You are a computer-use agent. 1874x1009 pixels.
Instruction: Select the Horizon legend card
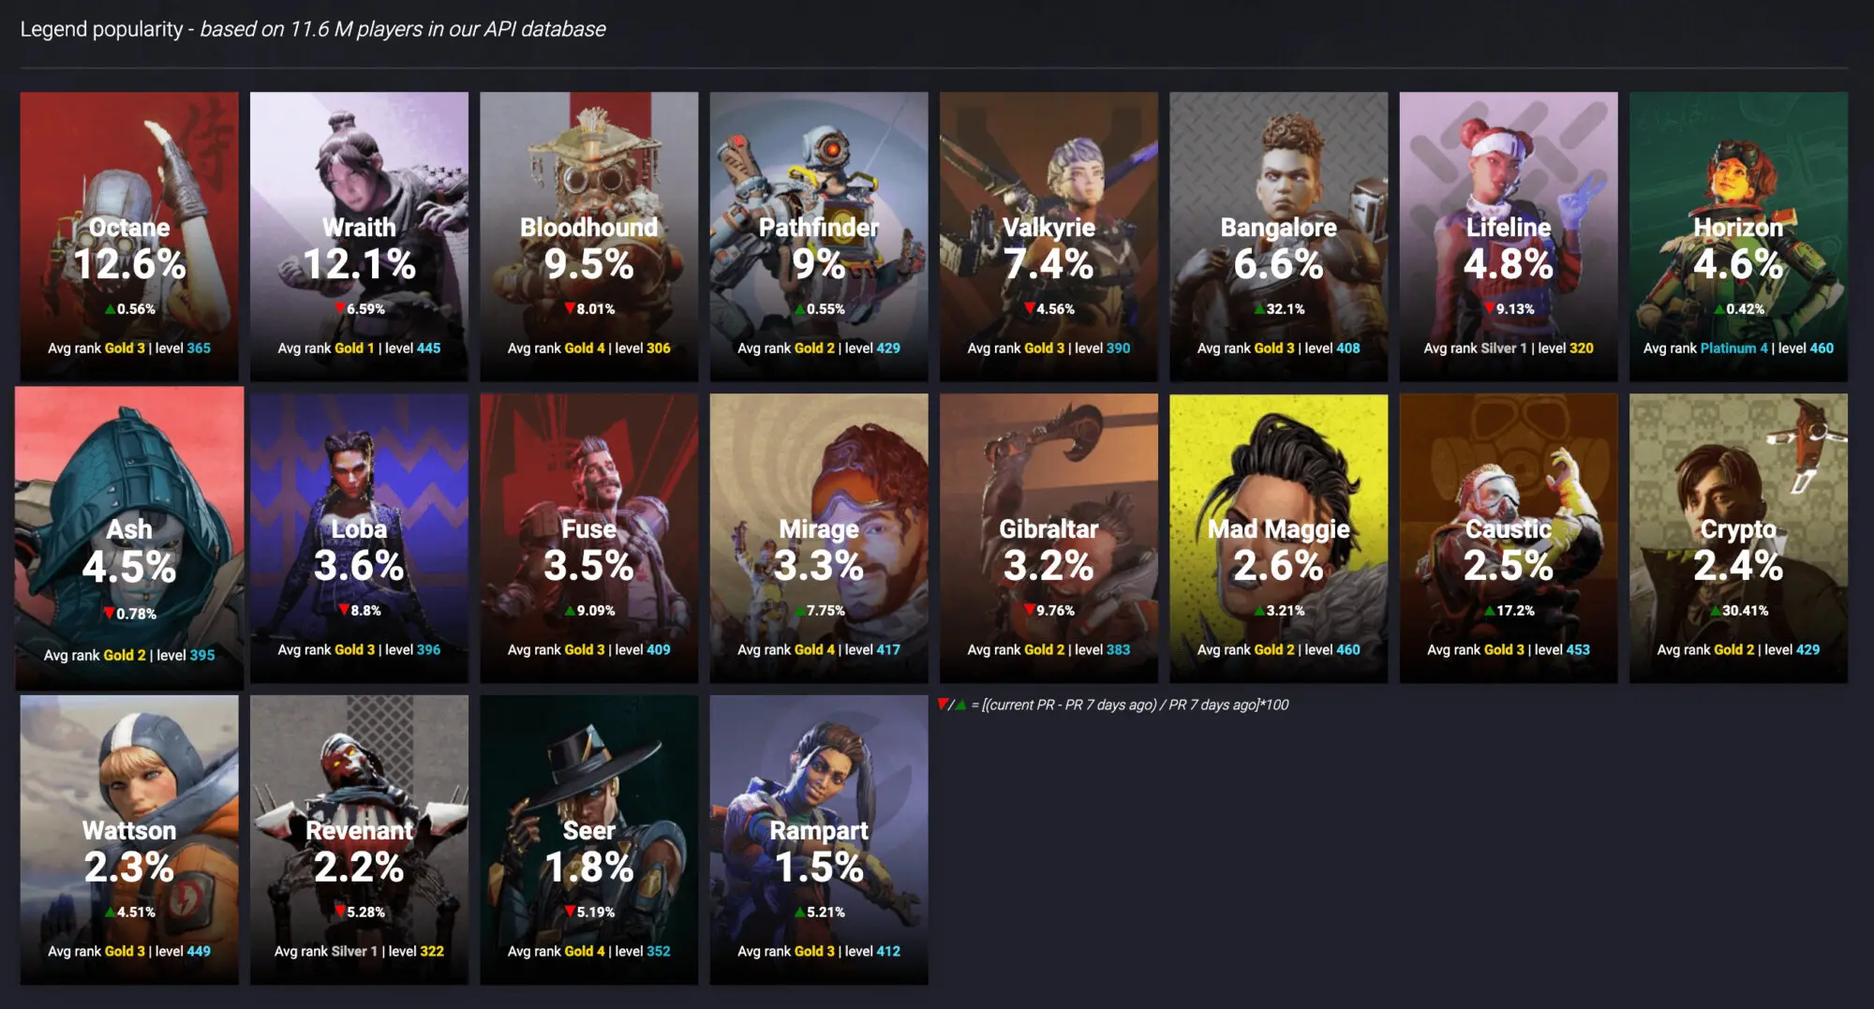pyautogui.click(x=1738, y=236)
